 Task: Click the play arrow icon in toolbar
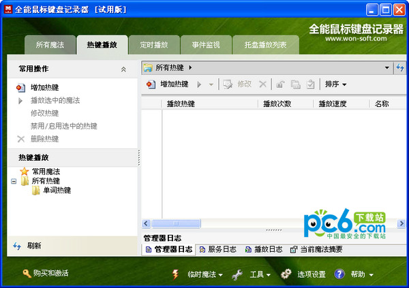(199, 84)
